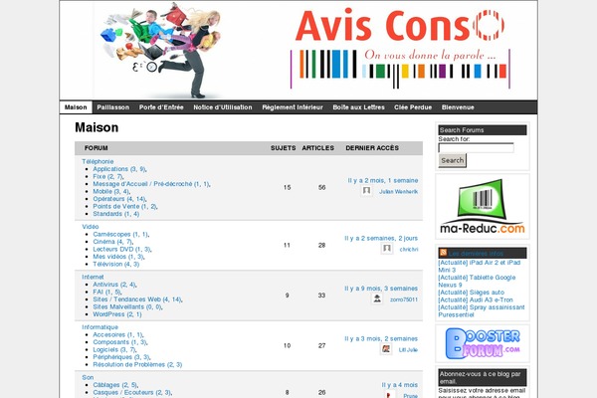Open Julian Wenherlk's avatar icon

pyautogui.click(x=366, y=190)
